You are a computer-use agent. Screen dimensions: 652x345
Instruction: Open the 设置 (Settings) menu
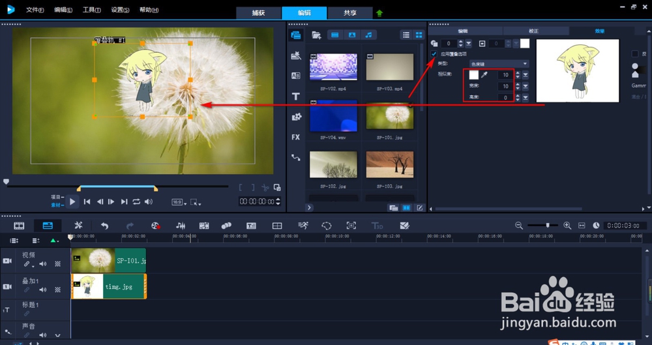pos(120,10)
